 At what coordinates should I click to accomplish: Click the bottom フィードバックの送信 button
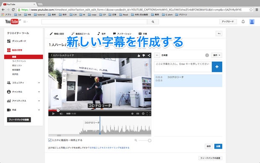pyautogui.click(x=210, y=158)
